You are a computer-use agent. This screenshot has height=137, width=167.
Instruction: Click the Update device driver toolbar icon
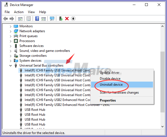[x=61, y=19]
